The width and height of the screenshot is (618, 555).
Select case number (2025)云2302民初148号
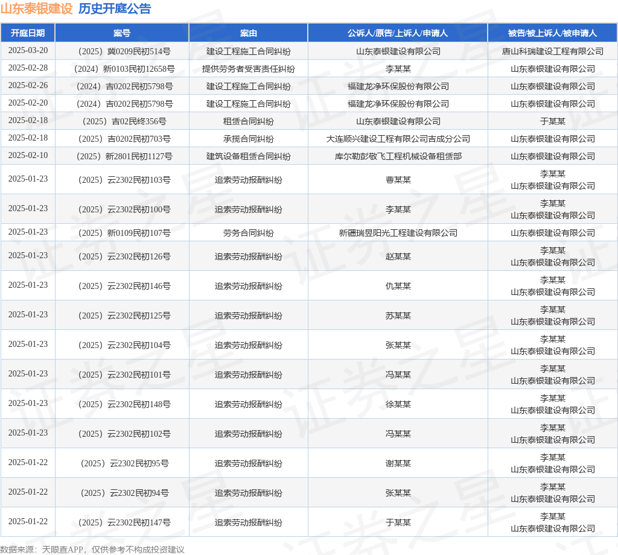[124, 404]
